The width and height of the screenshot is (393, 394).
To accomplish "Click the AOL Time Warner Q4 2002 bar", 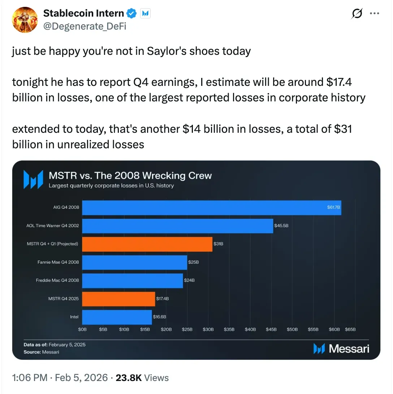I will (178, 226).
